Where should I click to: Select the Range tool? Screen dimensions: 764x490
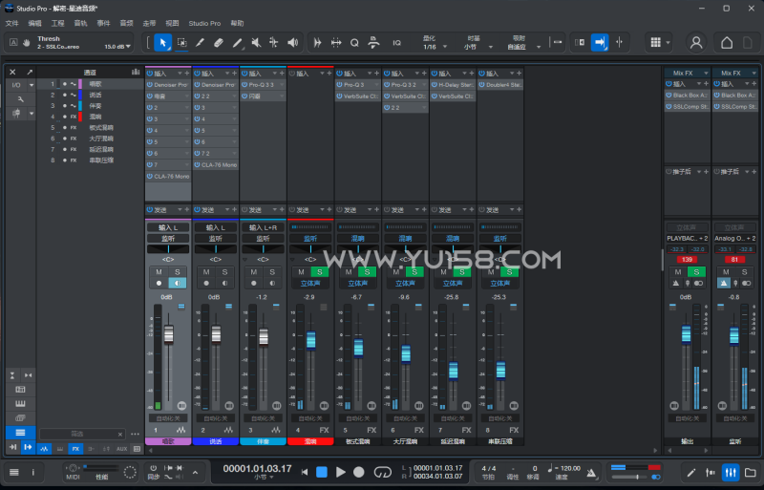point(181,43)
